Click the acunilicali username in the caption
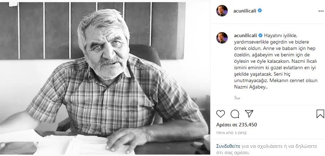Viewport: 325px width, 156px height. (x=246, y=36)
